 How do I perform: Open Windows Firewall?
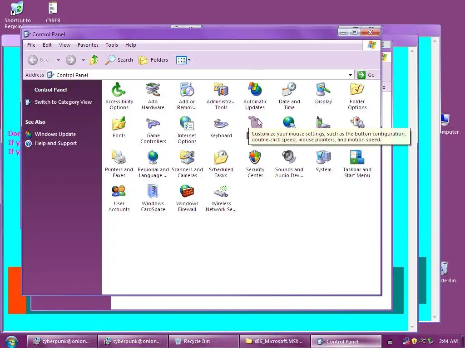click(187, 198)
